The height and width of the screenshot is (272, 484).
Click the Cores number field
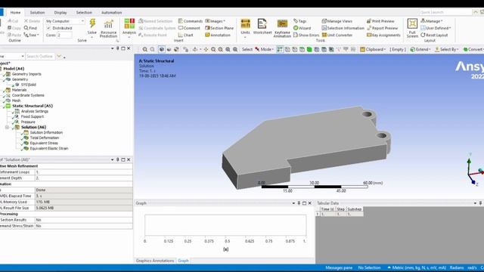tap(64, 36)
